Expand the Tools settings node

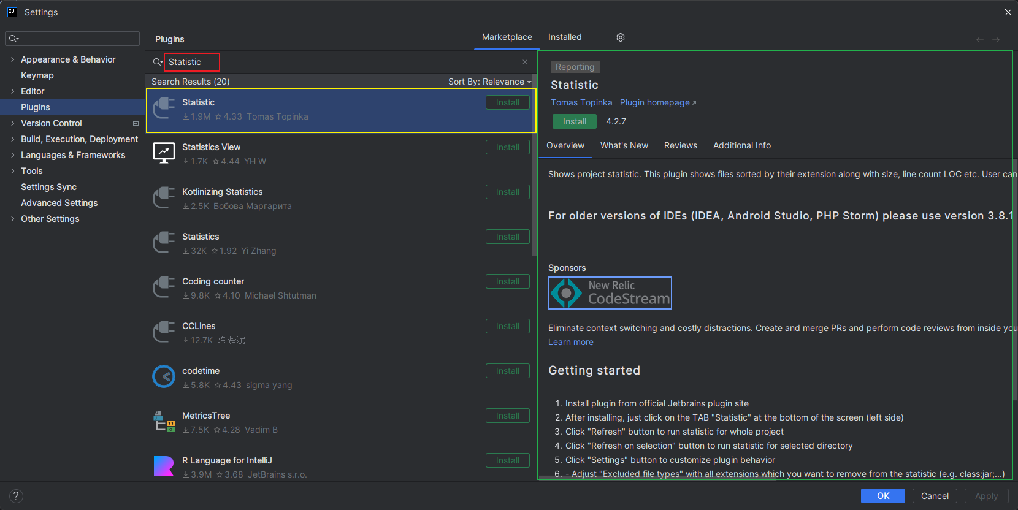tap(12, 171)
